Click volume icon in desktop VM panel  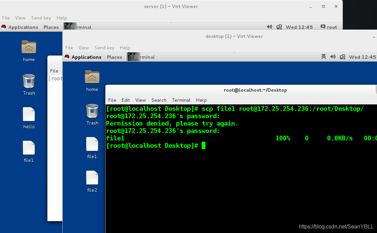[x=333, y=57]
